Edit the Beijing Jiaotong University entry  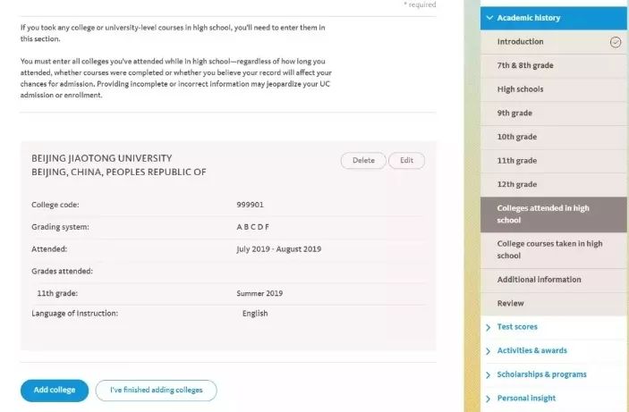pyautogui.click(x=406, y=160)
